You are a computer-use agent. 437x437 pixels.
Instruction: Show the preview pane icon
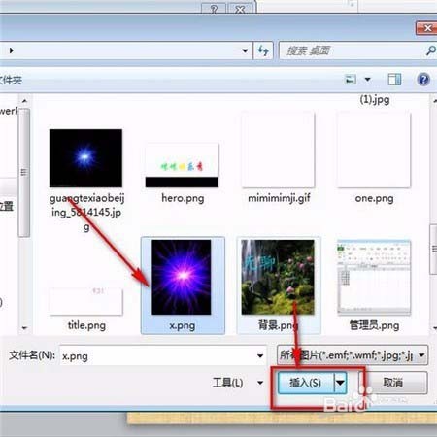pos(394,80)
